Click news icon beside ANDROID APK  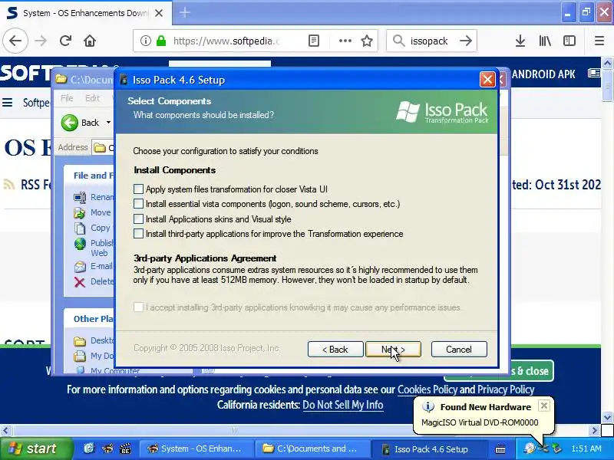point(593,74)
